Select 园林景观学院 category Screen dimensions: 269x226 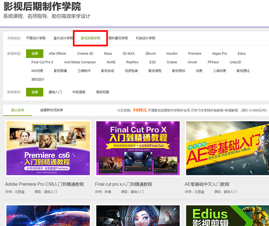[x=118, y=38]
